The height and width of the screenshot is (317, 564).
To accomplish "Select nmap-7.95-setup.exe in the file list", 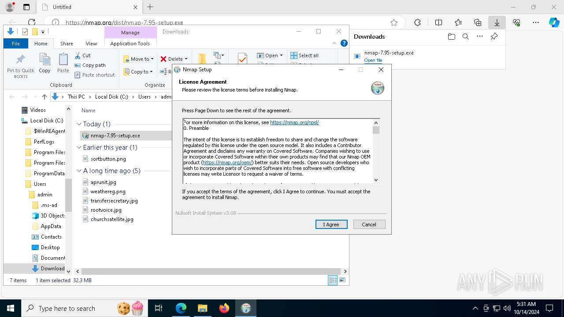I will [115, 136].
